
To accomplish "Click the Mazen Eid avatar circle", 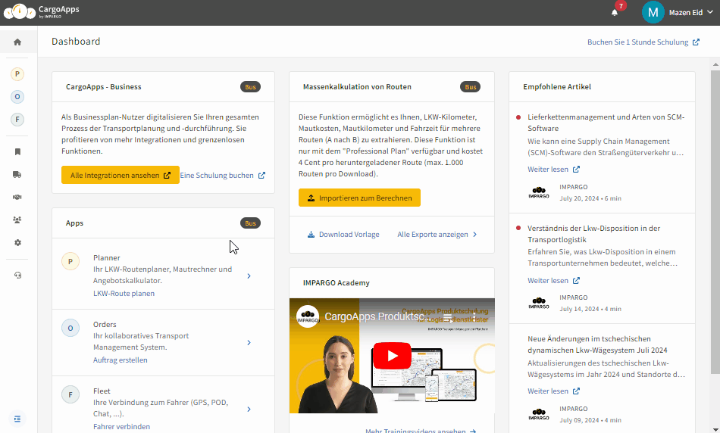I will 653,12.
